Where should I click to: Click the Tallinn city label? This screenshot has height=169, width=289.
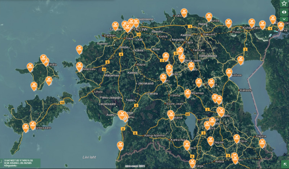141,29
